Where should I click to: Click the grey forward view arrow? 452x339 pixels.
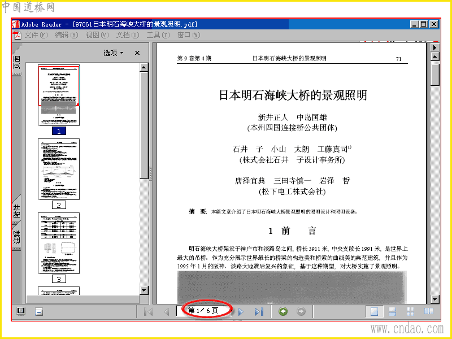click(301, 311)
